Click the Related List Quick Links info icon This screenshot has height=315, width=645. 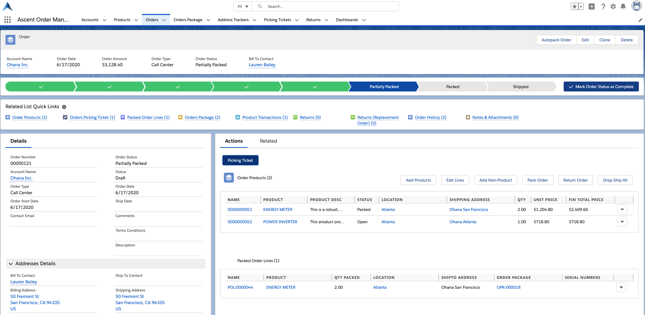64,107
